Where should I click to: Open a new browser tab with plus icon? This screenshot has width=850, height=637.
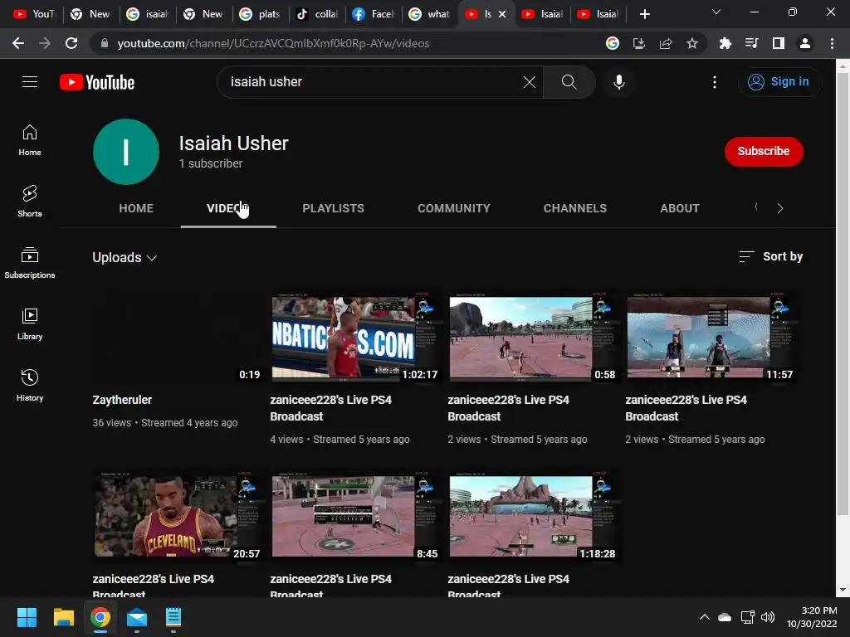click(644, 14)
